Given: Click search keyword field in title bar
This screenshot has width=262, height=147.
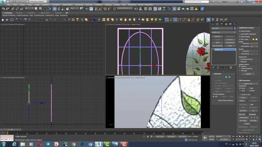Looking at the screenshot, I should coord(196,2).
